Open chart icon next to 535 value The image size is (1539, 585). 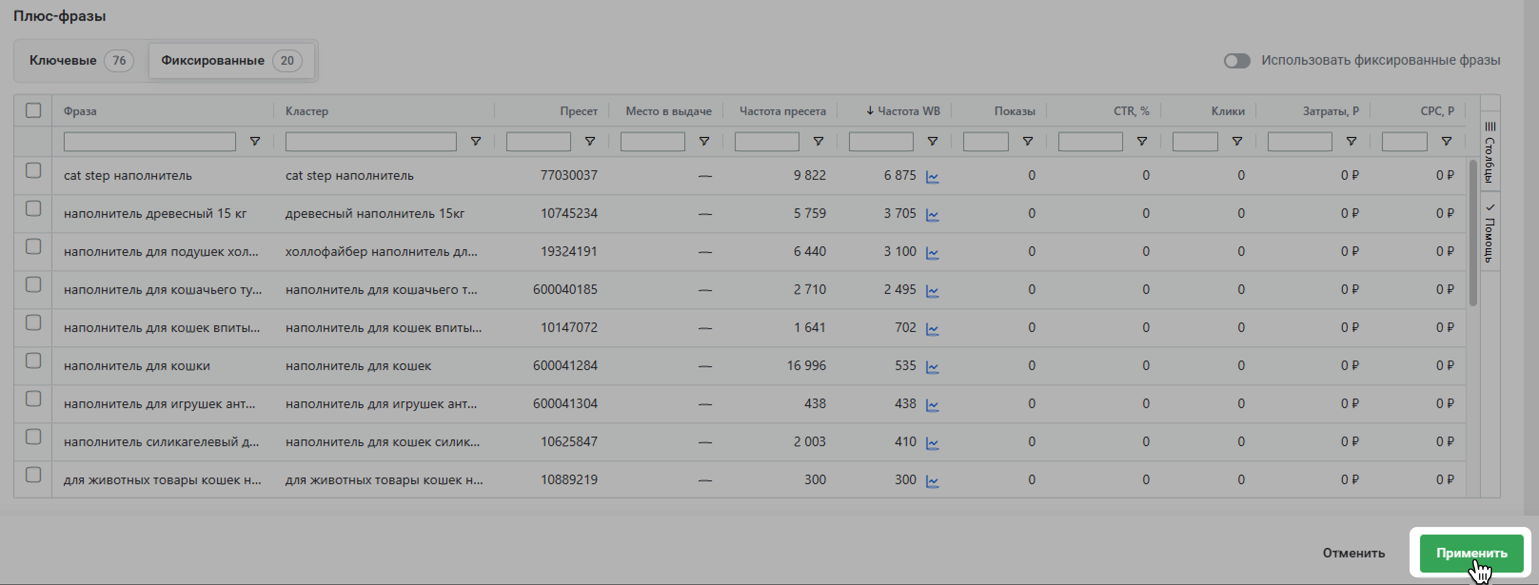pos(932,367)
